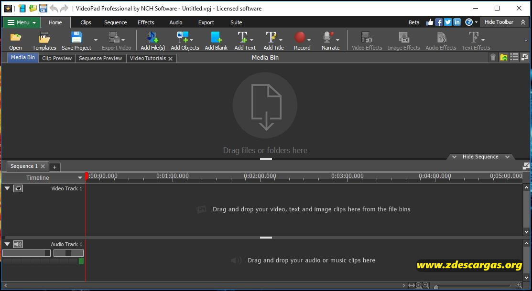Click the timeline zoom-out magnifier

[x=426, y=286]
